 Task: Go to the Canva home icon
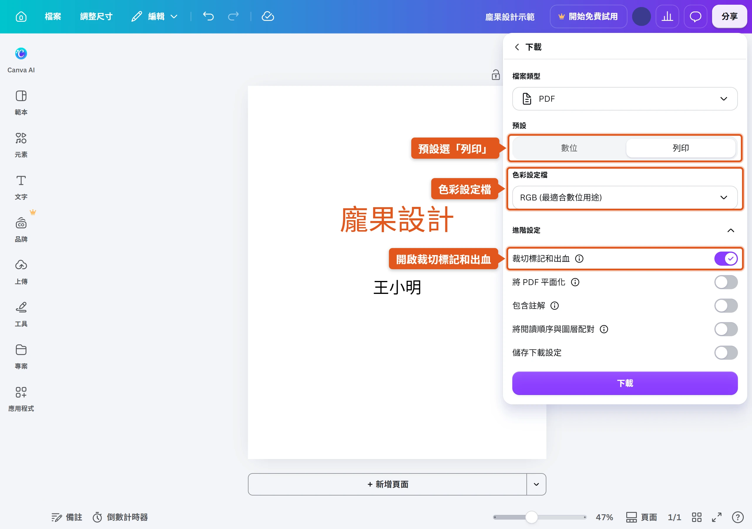coord(21,16)
